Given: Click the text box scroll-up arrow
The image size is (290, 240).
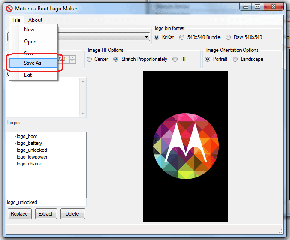Looking at the screenshot, I should coord(82,81).
